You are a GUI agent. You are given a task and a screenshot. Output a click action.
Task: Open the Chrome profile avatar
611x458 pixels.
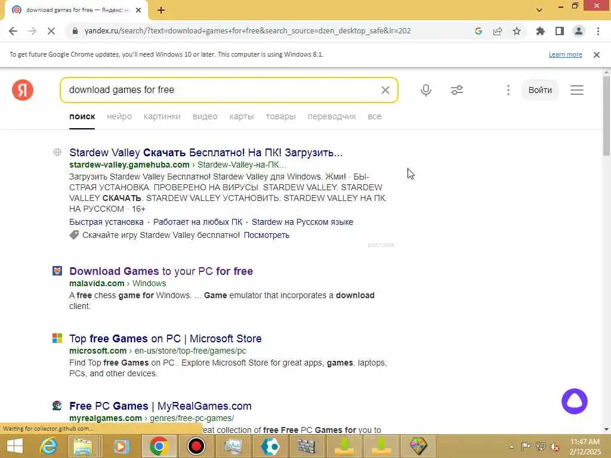[x=578, y=31]
